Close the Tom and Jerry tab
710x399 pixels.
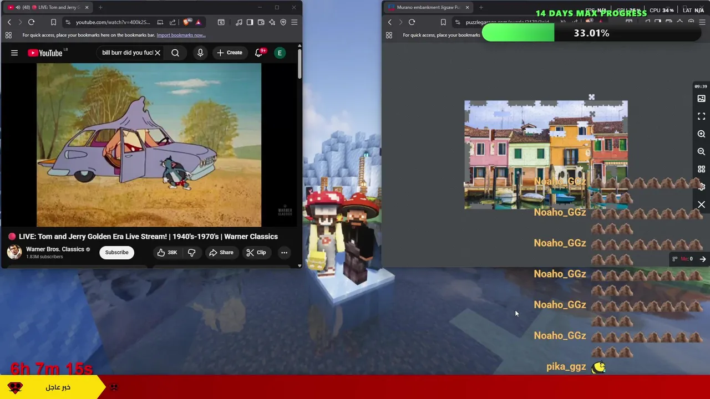pos(87,7)
